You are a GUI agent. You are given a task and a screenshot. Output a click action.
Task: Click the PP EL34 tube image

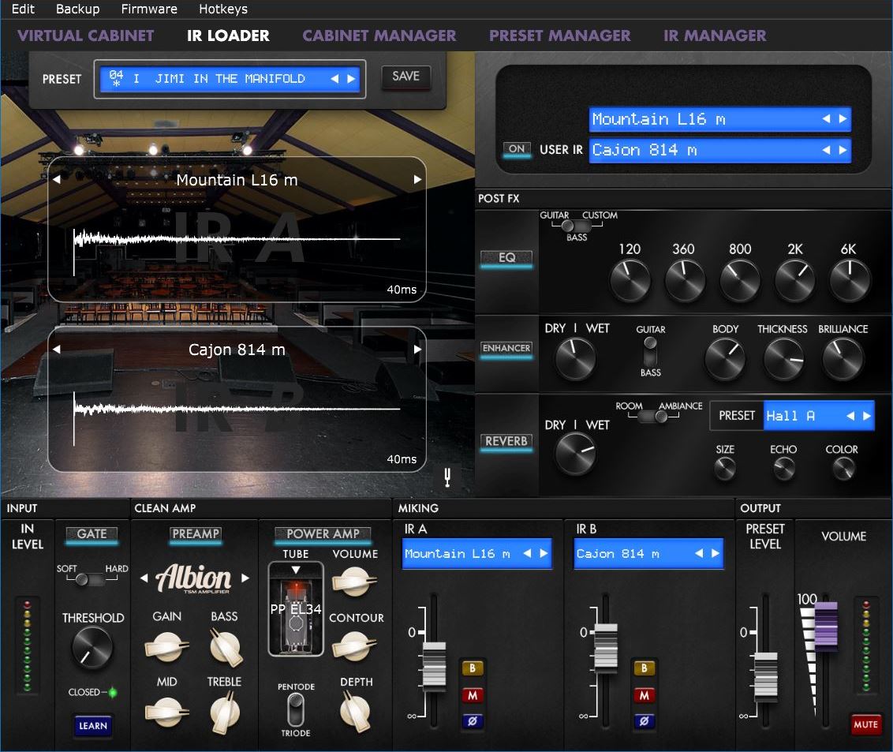295,619
